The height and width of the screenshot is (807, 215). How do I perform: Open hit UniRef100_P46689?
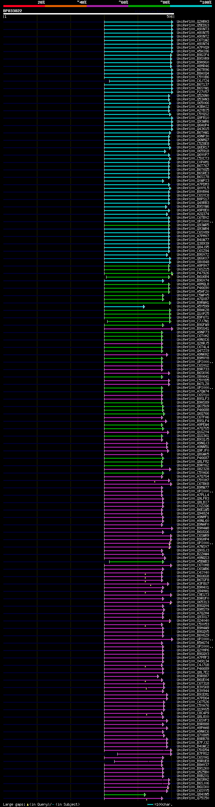pos(193,669)
